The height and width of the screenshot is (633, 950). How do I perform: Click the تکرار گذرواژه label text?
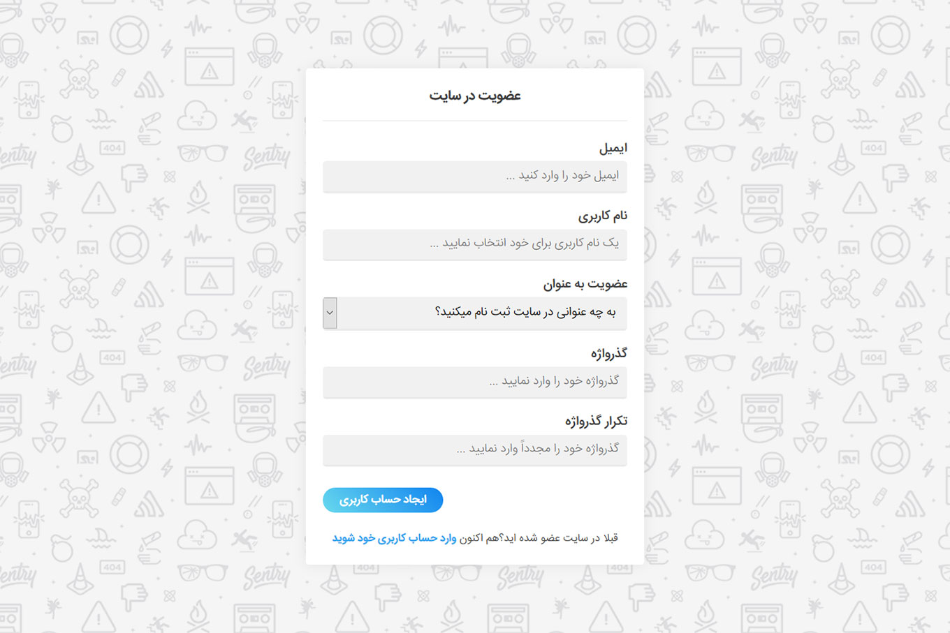pos(596,421)
